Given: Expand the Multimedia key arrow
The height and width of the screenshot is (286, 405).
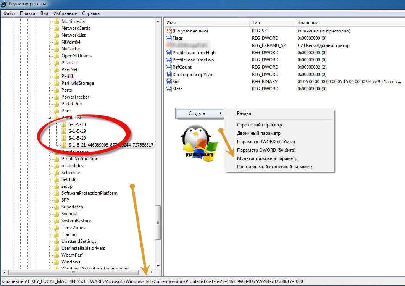Looking at the screenshot, I should tap(50, 22).
